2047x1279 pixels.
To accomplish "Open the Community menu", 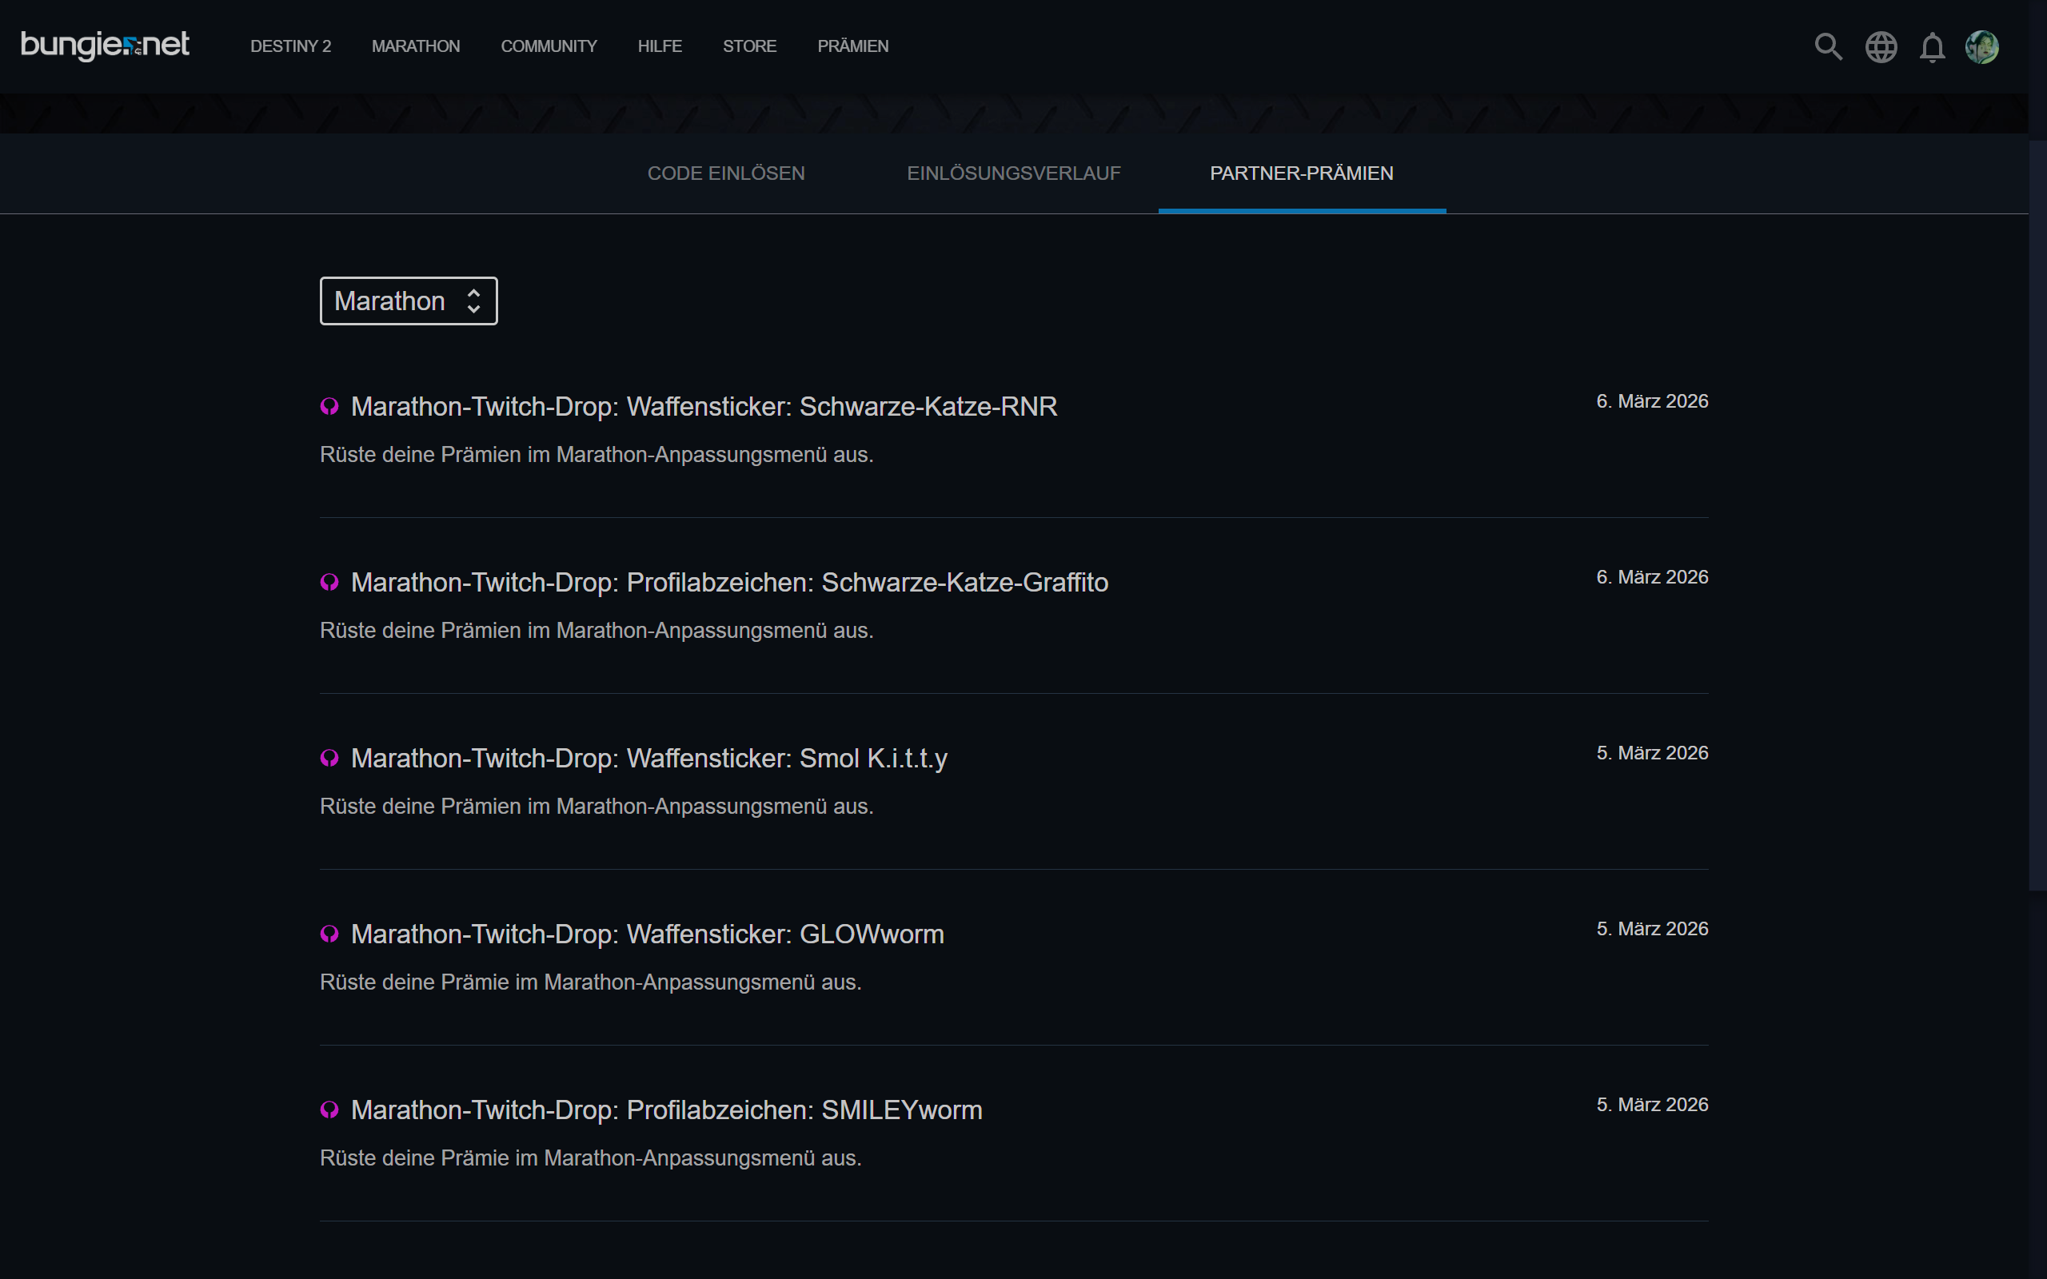I will (548, 46).
